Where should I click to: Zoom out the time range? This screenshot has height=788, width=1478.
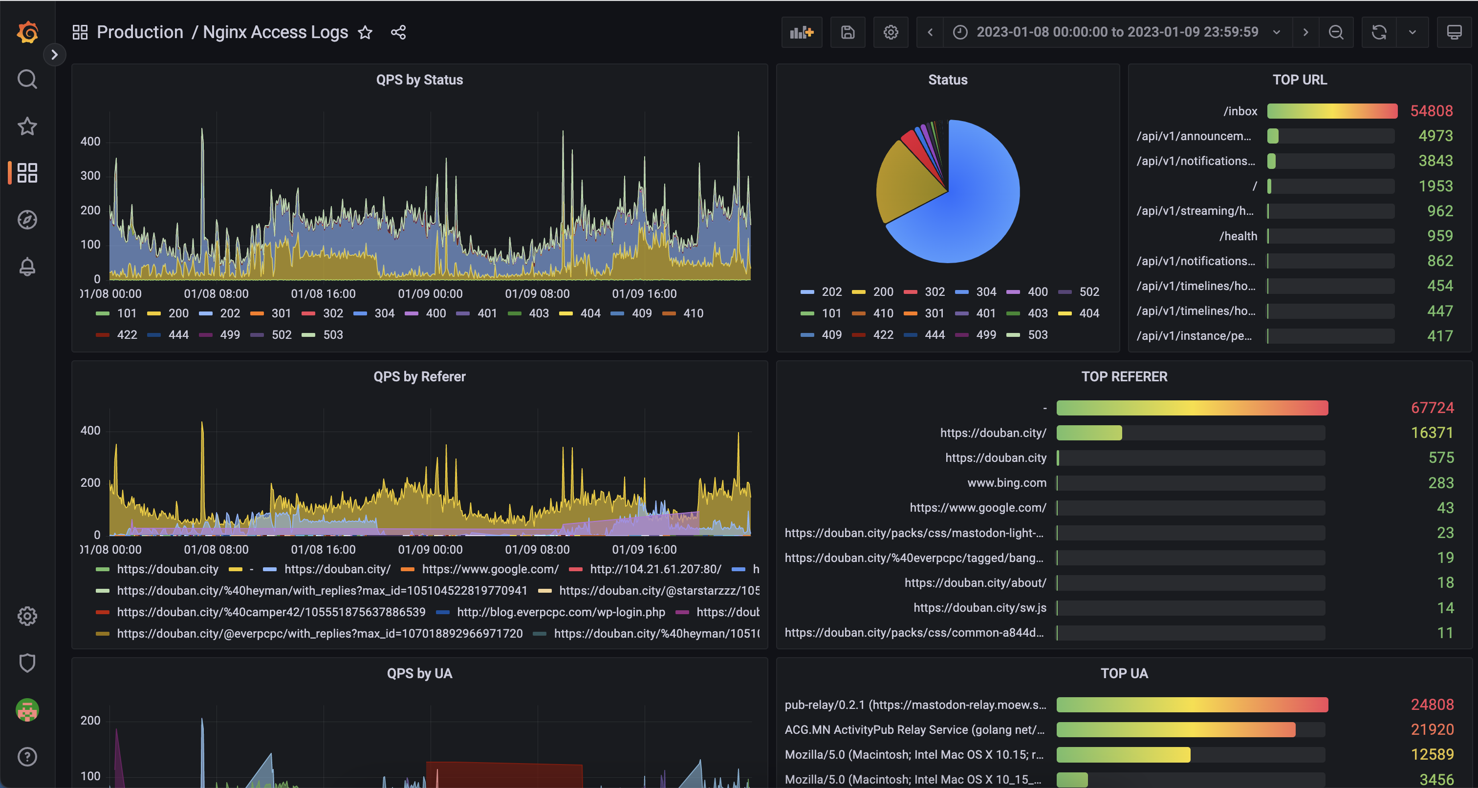[1336, 32]
